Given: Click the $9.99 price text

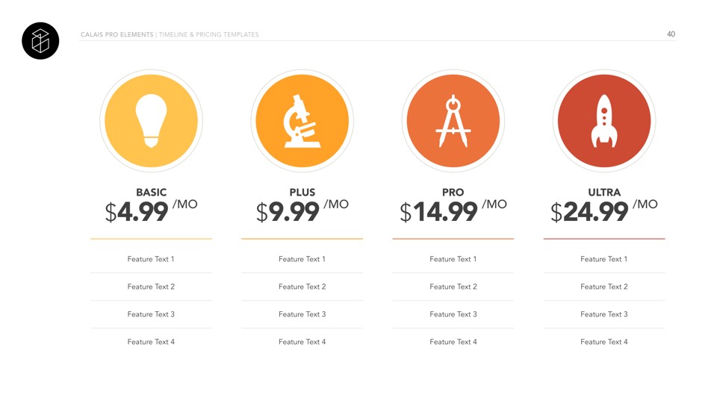Looking at the screenshot, I should (x=288, y=213).
